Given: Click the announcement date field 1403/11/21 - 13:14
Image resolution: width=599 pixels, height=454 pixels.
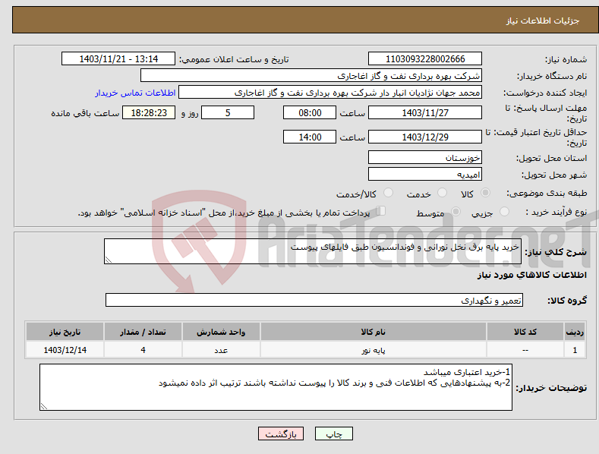Looking at the screenshot, I should [118, 59].
